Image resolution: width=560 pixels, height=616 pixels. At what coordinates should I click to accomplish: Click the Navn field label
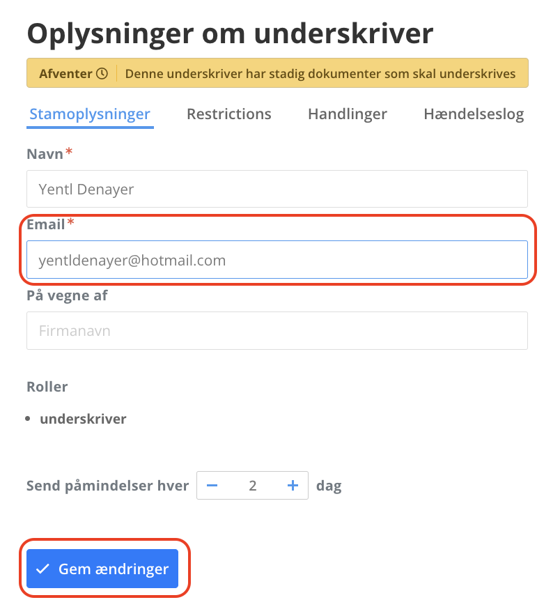[45, 154]
